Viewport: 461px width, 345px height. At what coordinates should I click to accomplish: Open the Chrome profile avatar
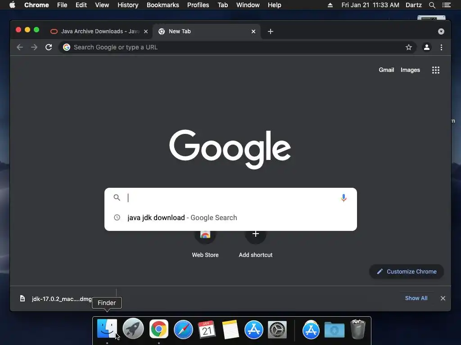[x=427, y=47]
